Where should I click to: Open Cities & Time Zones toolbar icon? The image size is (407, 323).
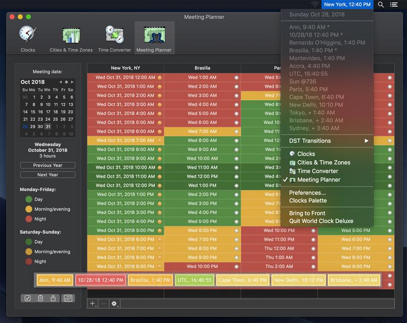(71, 38)
